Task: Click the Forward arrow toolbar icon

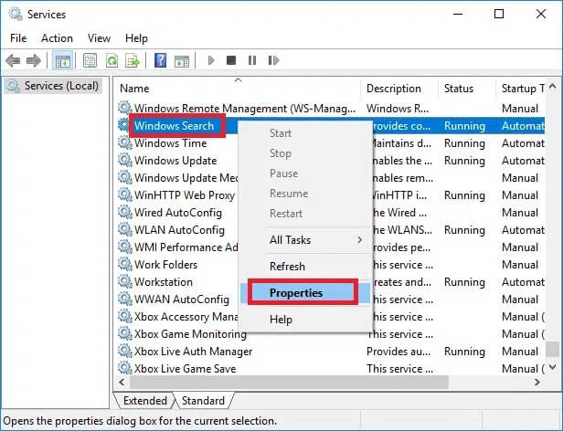Action: (34, 60)
